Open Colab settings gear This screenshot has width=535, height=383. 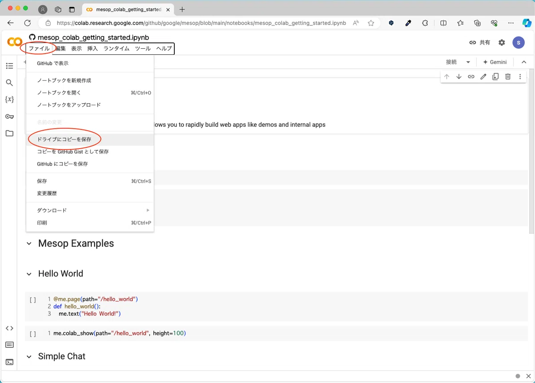click(x=502, y=42)
